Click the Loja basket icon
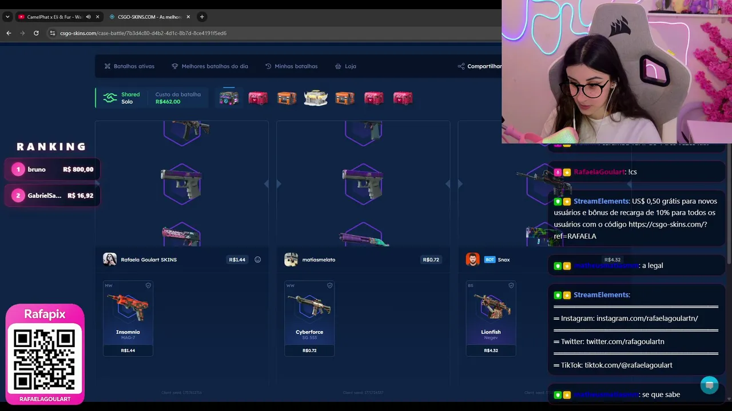This screenshot has width=732, height=411. pyautogui.click(x=338, y=66)
